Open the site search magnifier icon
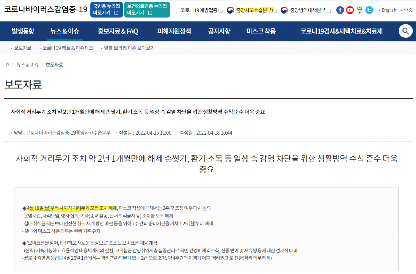This screenshot has width=416, height=274. click(405, 31)
